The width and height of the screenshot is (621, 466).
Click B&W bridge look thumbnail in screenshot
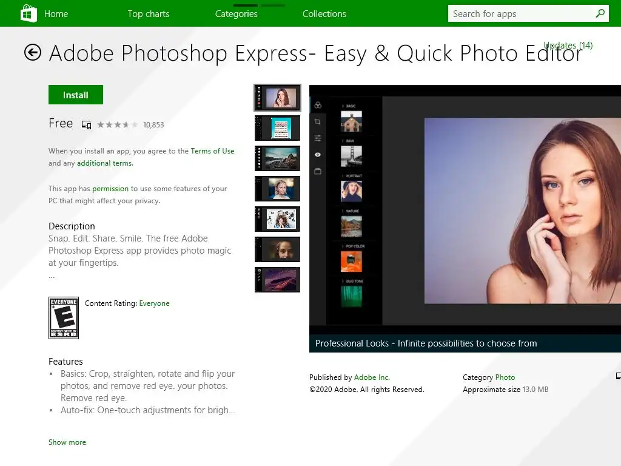tap(351, 156)
